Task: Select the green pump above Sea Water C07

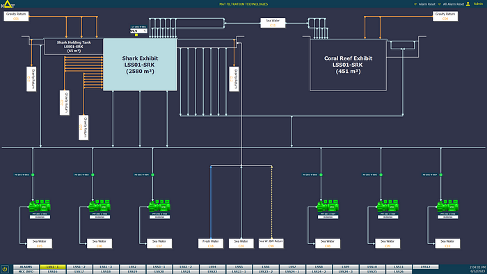Action: coord(159,206)
